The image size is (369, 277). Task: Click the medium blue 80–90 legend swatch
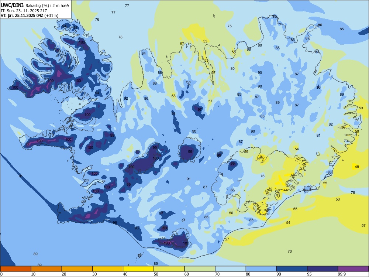pos(261,269)
